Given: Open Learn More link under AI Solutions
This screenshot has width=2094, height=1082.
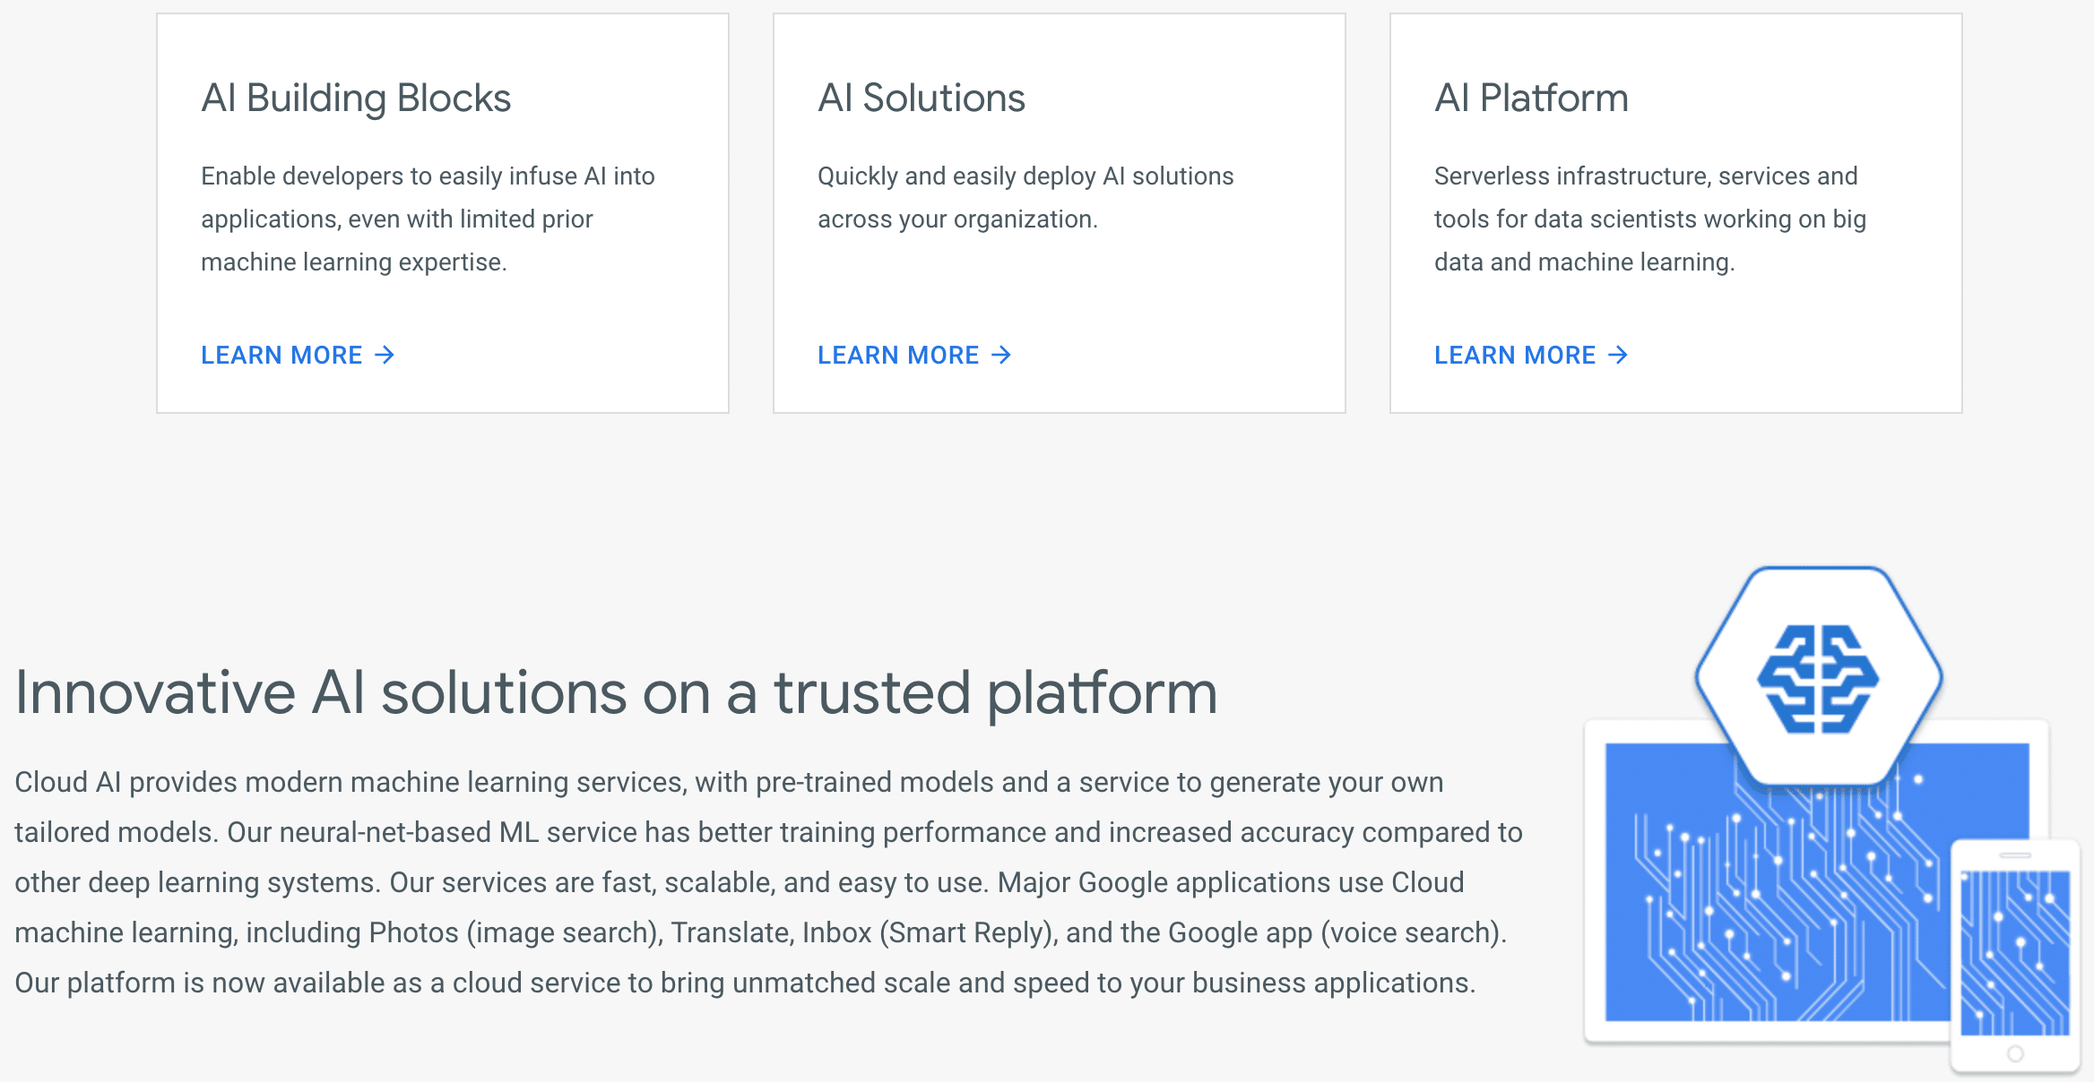Looking at the screenshot, I should [x=914, y=355].
